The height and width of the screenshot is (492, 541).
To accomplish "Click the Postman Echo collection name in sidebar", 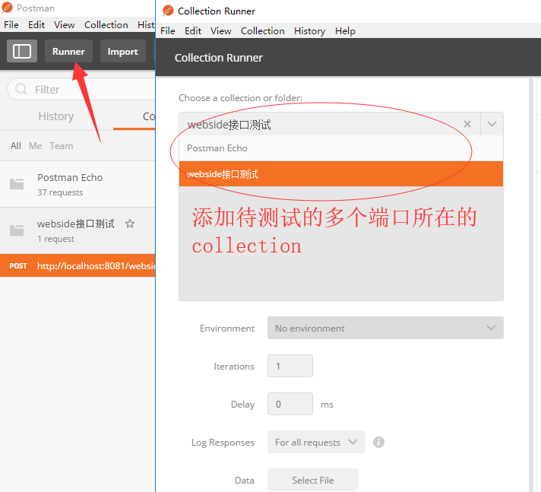I will coord(70,177).
